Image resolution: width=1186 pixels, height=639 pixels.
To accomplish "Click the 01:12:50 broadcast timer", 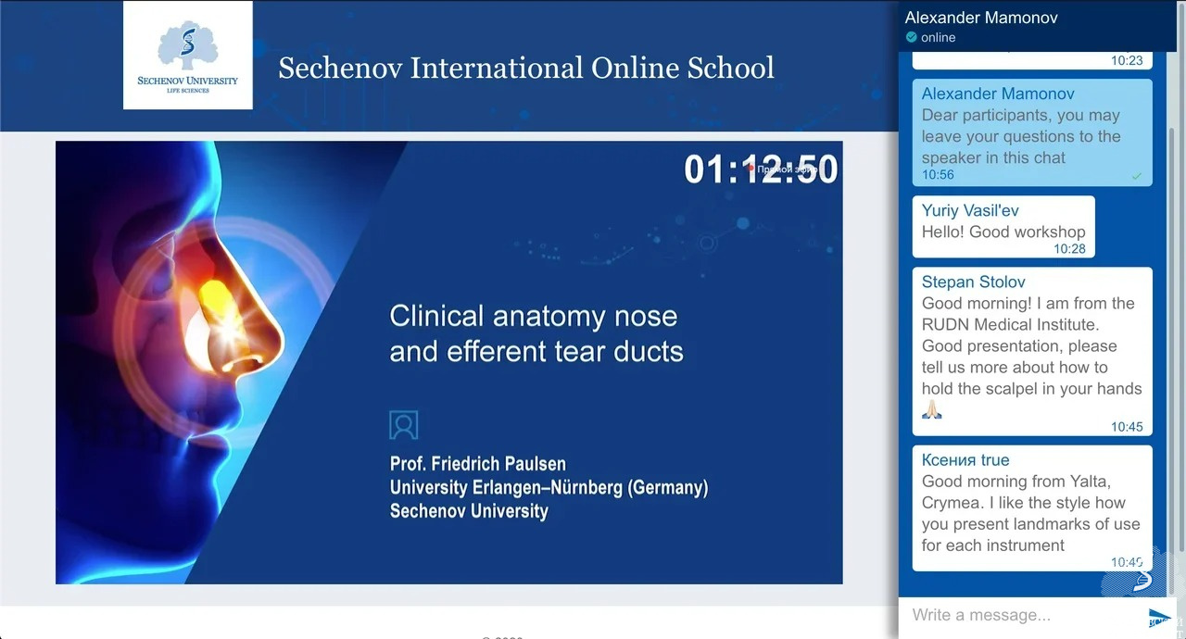I will click(761, 169).
